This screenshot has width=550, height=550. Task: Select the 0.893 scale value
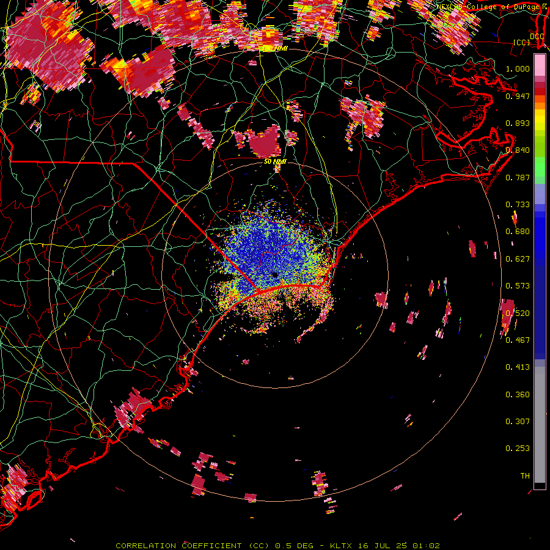518,123
